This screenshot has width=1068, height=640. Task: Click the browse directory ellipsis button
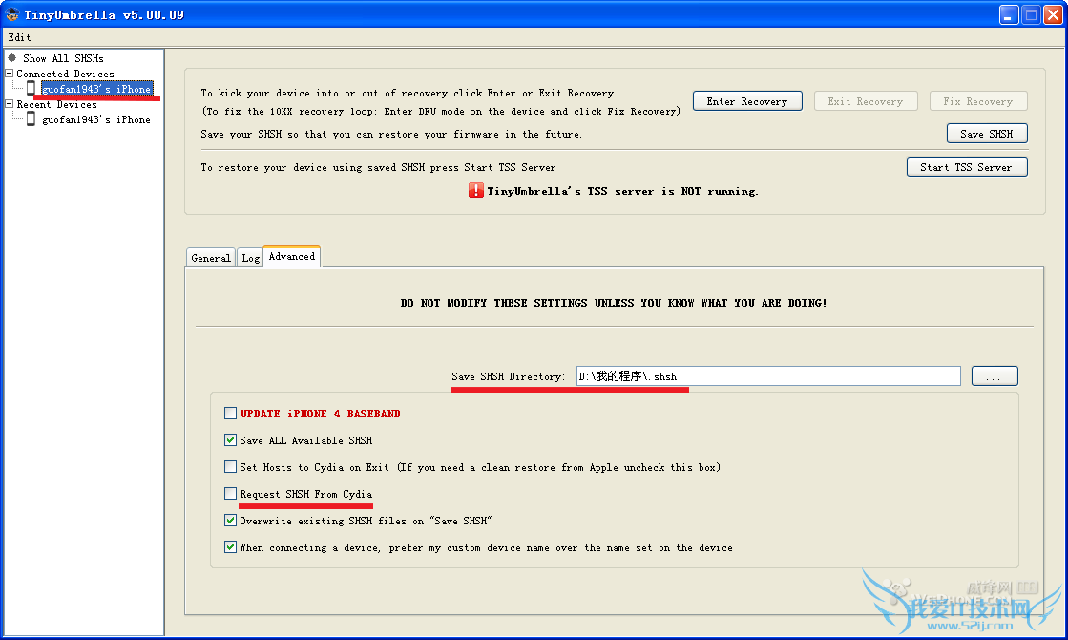click(995, 376)
